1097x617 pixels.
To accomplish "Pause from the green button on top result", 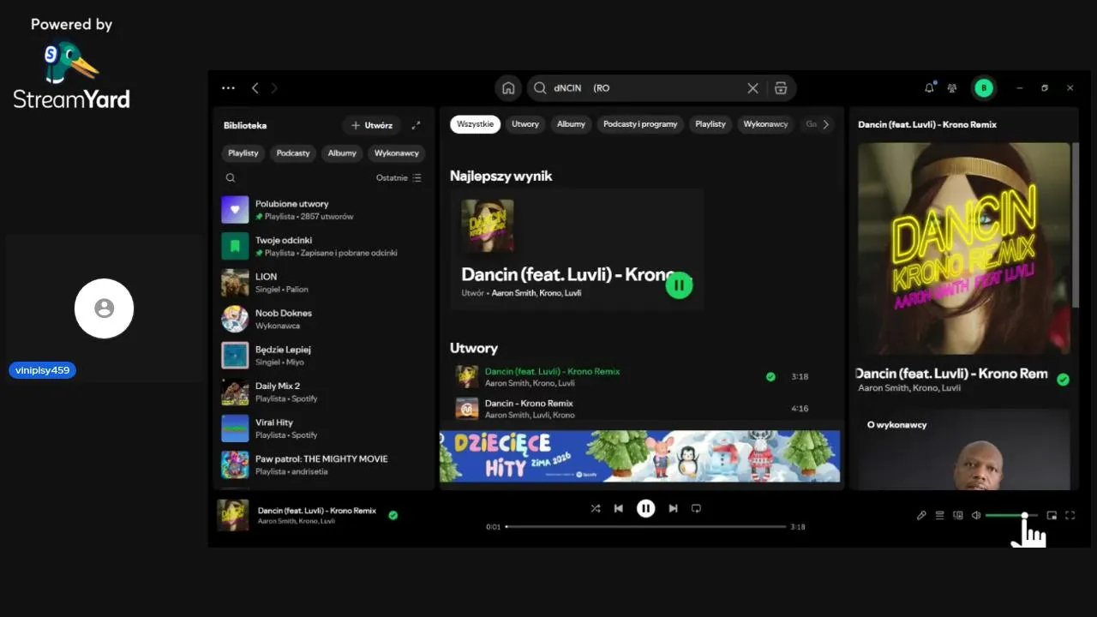I will pyautogui.click(x=679, y=285).
